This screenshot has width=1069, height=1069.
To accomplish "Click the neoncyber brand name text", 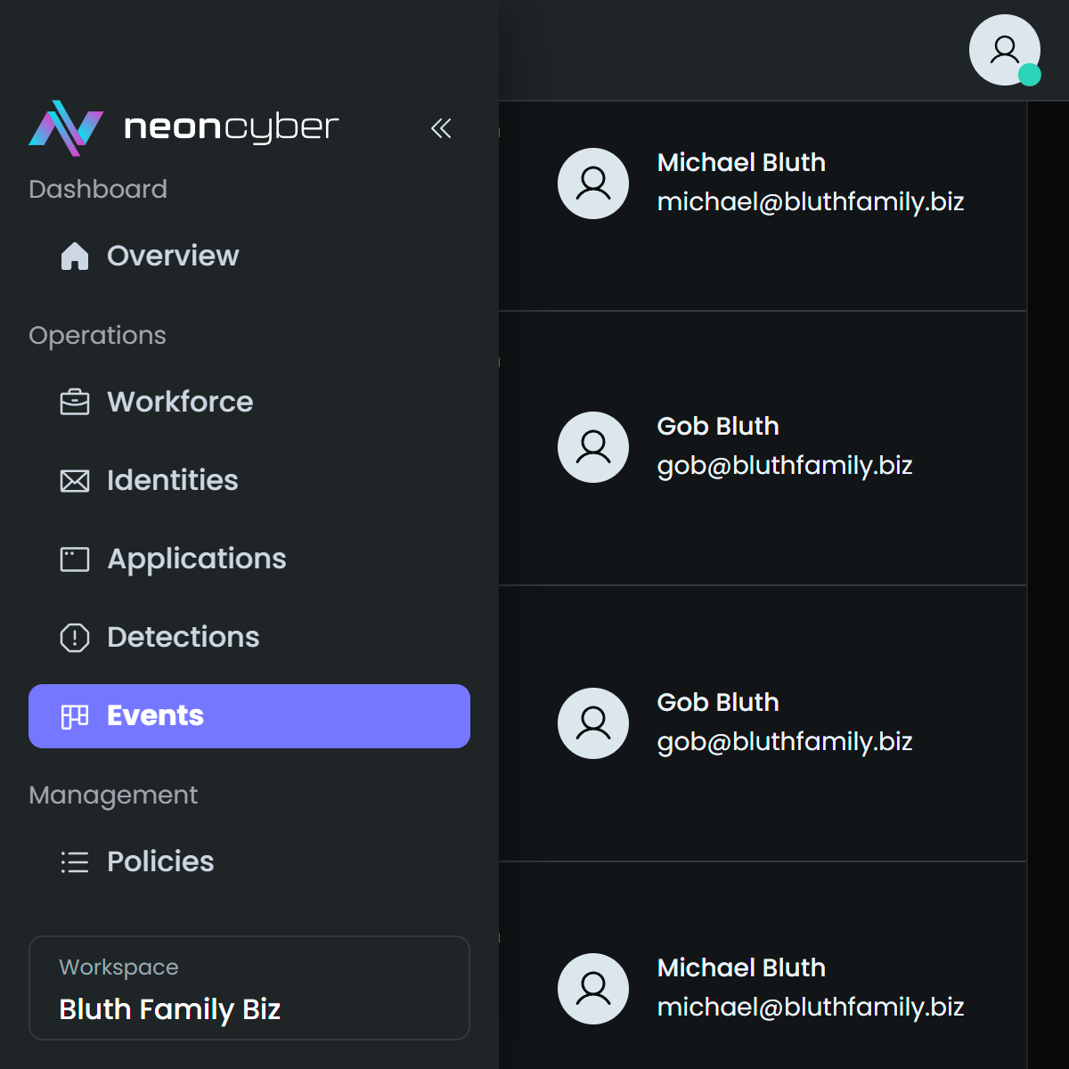I will point(232,127).
